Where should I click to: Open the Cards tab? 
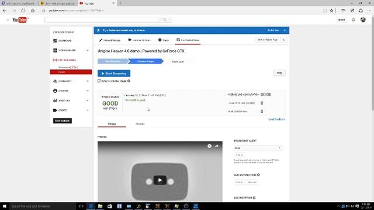click(x=164, y=40)
